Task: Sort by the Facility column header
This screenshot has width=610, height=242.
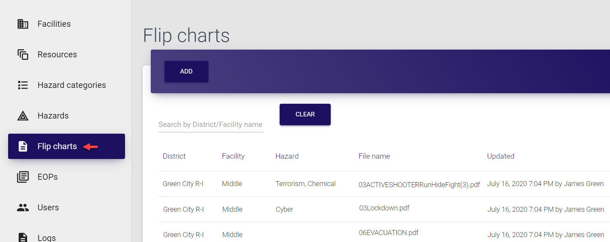Action: tap(233, 156)
